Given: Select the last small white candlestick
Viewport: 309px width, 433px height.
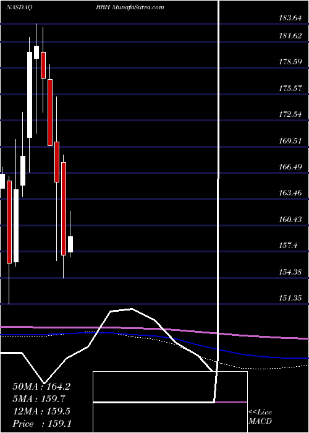Looking at the screenshot, I should click(x=70, y=244).
